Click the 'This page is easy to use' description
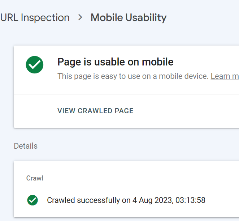The width and height of the screenshot is (239, 221). point(133,76)
